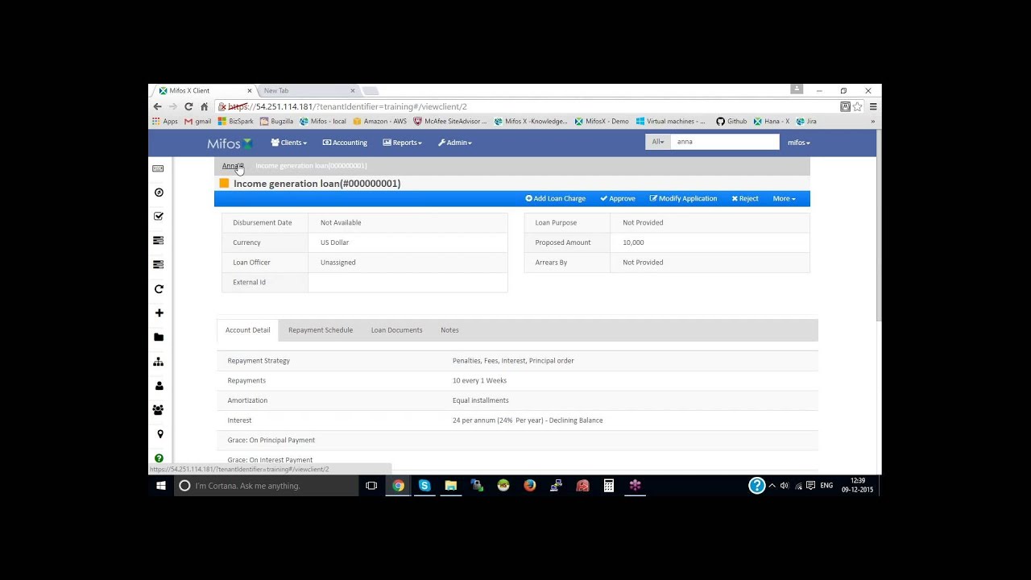Click the 10 every 1 Weeks repayments value
Viewport: 1031px width, 580px height.
pos(479,380)
